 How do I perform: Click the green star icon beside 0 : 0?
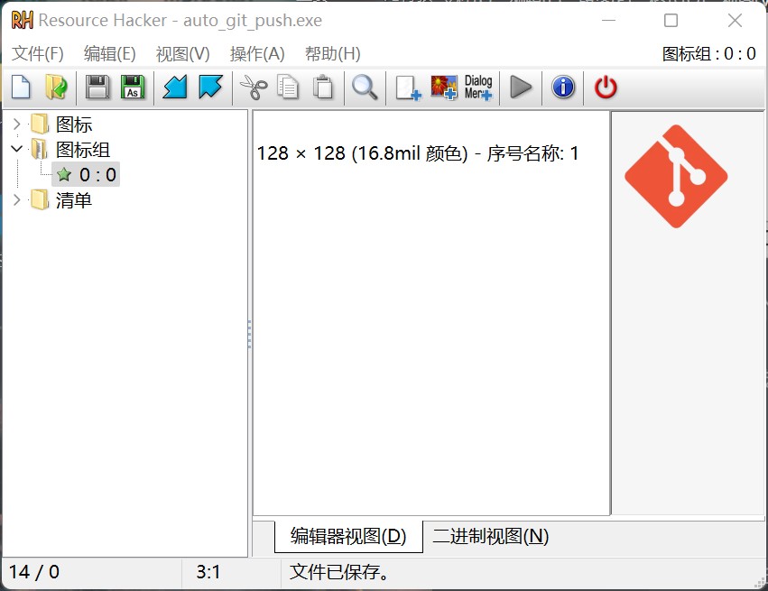64,175
